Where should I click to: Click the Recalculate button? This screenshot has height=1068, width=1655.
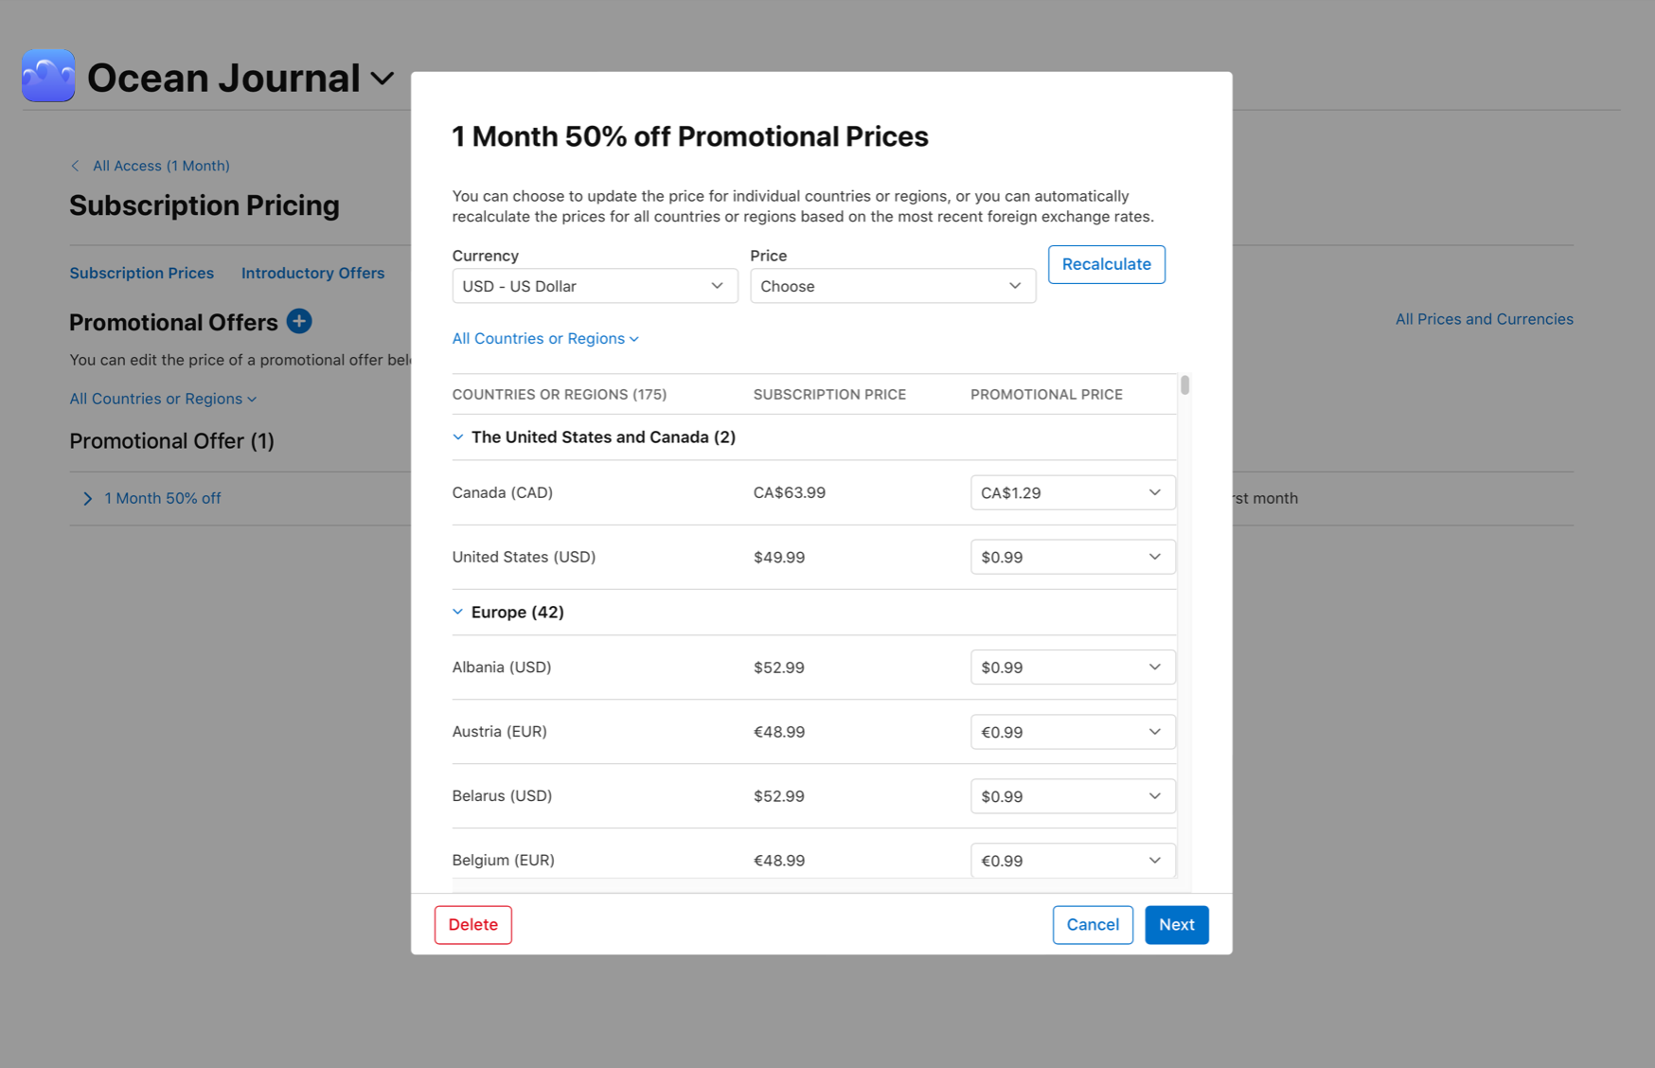point(1106,264)
